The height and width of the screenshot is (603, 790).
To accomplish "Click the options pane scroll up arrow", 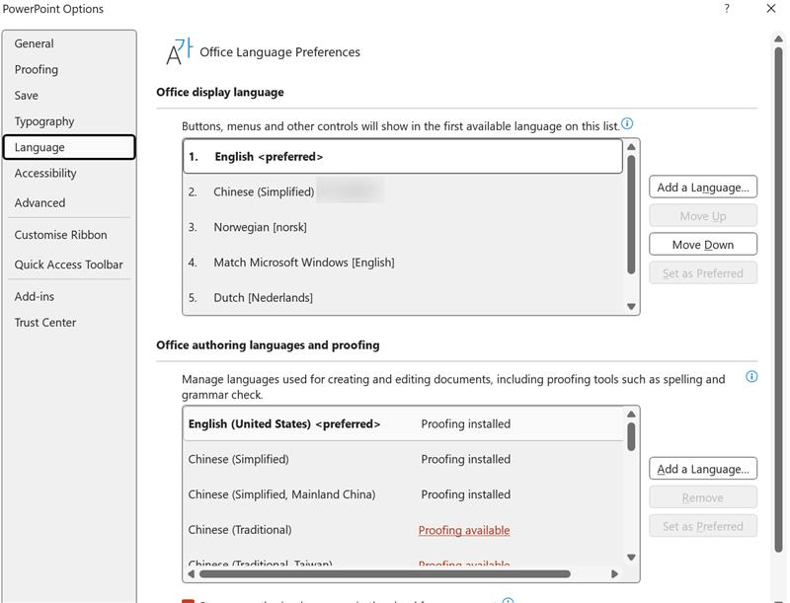I will point(778,38).
